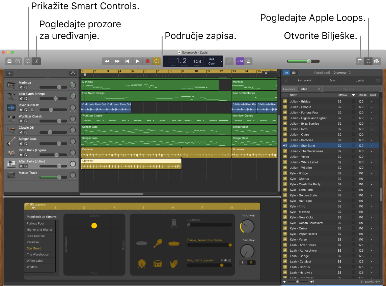Open the Apple Loops browser
This screenshot has width=386, height=286.
pyautogui.click(x=369, y=61)
